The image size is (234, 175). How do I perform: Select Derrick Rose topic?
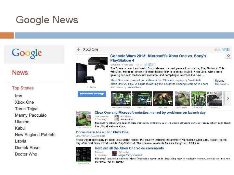click(x=27, y=148)
